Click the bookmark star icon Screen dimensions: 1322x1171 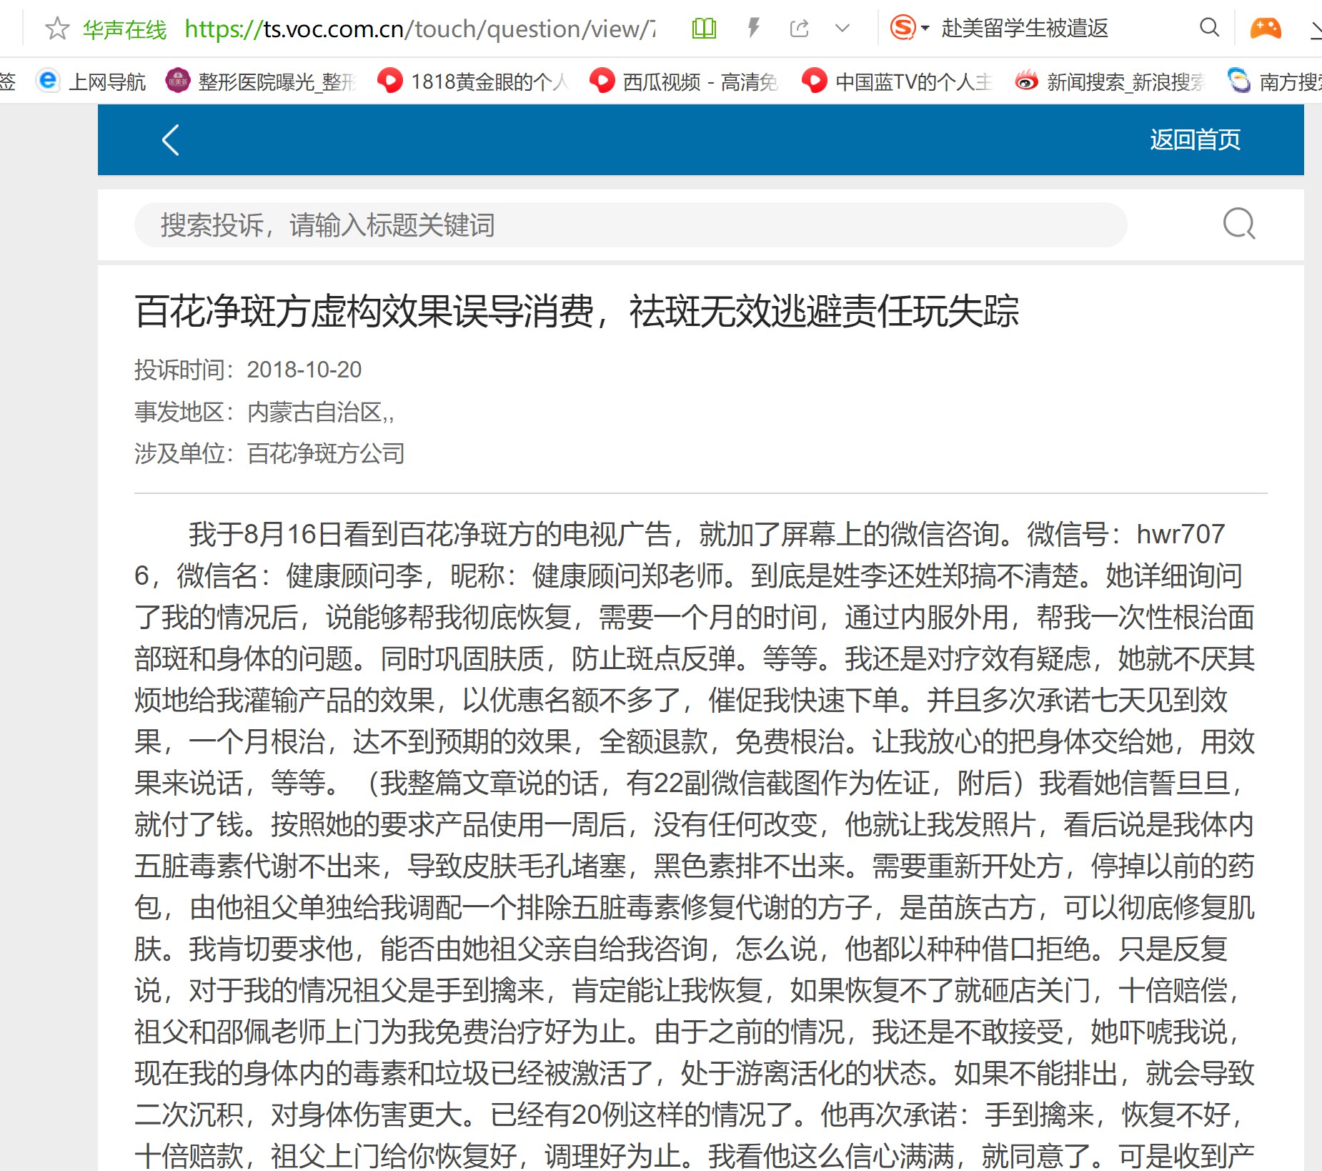(57, 29)
